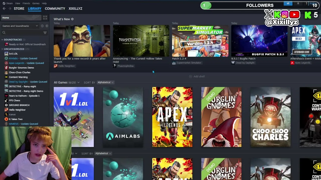Click the Dead by Daylight sidebar icon
The image size is (321, 180).
tap(6, 82)
